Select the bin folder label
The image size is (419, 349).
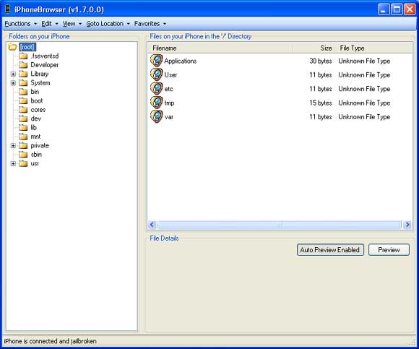(35, 92)
